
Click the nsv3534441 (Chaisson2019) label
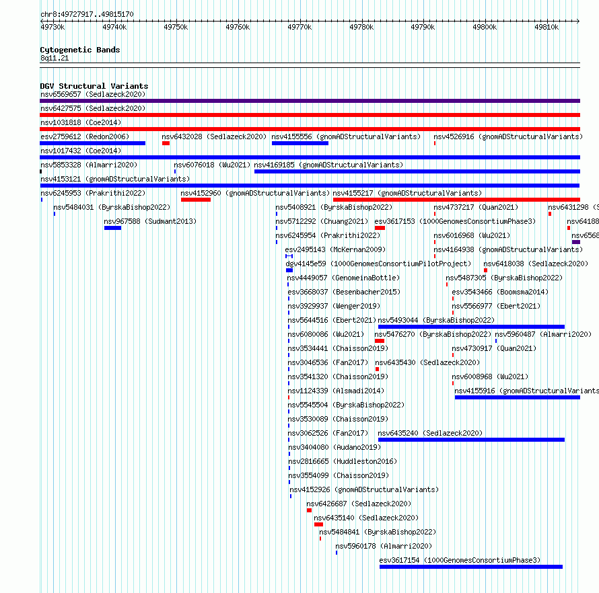pos(338,348)
